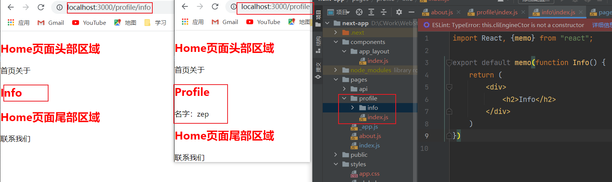This screenshot has height=182, width=612.
Task: Open 地图 maps bookmark in left browser
Action: [125, 23]
